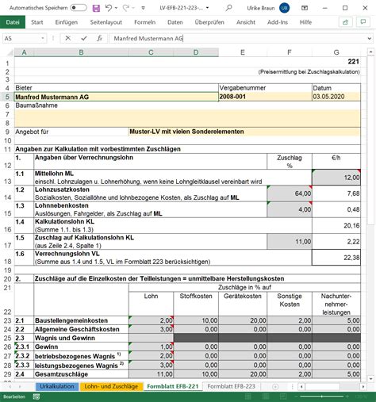Open the Daten ribbon tab
This screenshot has width=376, height=402.
[x=175, y=22]
